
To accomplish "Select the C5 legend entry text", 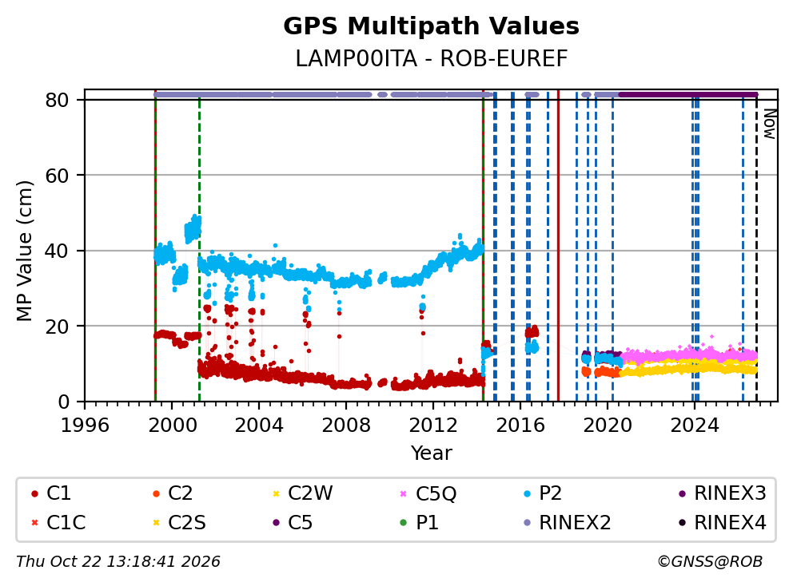I will coord(300,522).
